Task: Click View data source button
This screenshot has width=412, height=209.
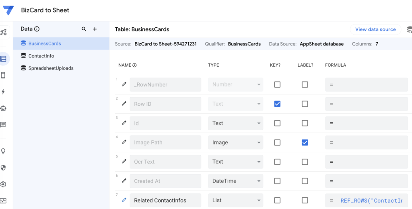Action: coord(375,29)
